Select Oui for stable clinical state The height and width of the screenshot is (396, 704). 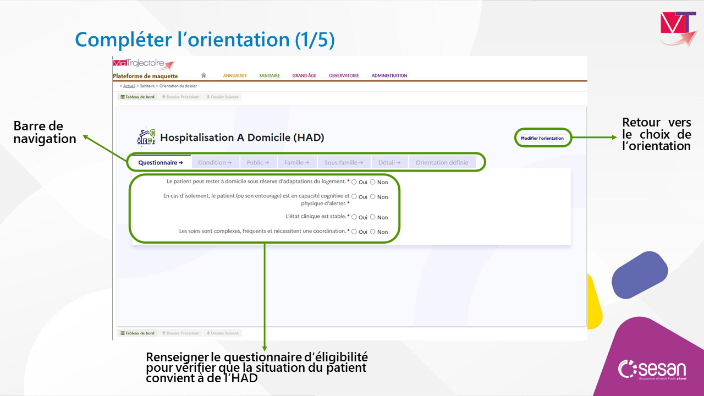click(354, 217)
